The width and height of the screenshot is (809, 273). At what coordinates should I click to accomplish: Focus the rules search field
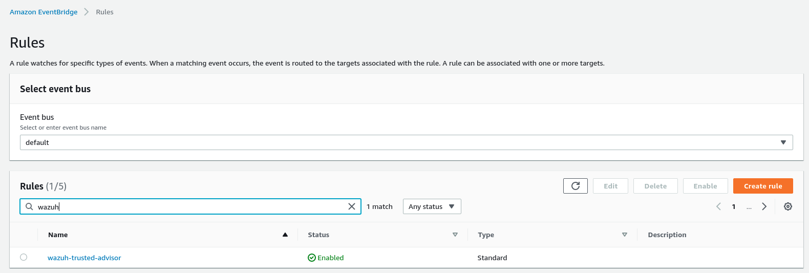click(190, 206)
